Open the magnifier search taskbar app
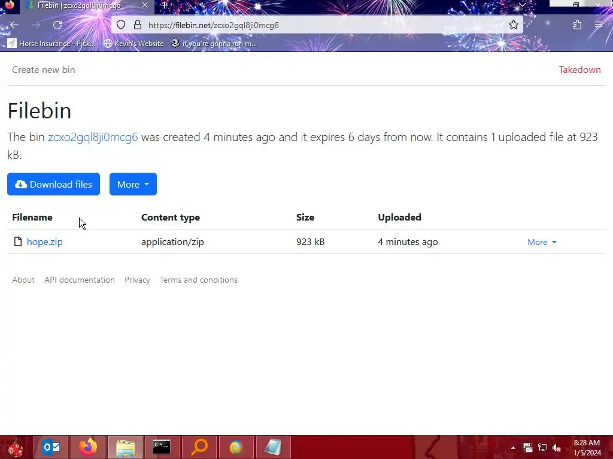The image size is (613, 459). coord(199,447)
